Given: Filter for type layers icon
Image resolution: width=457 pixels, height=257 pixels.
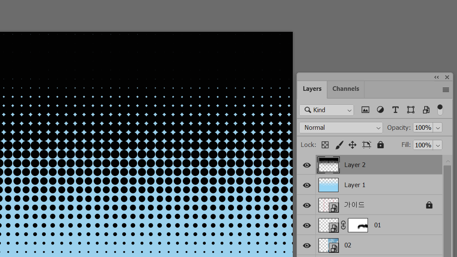Looking at the screenshot, I should (396, 110).
